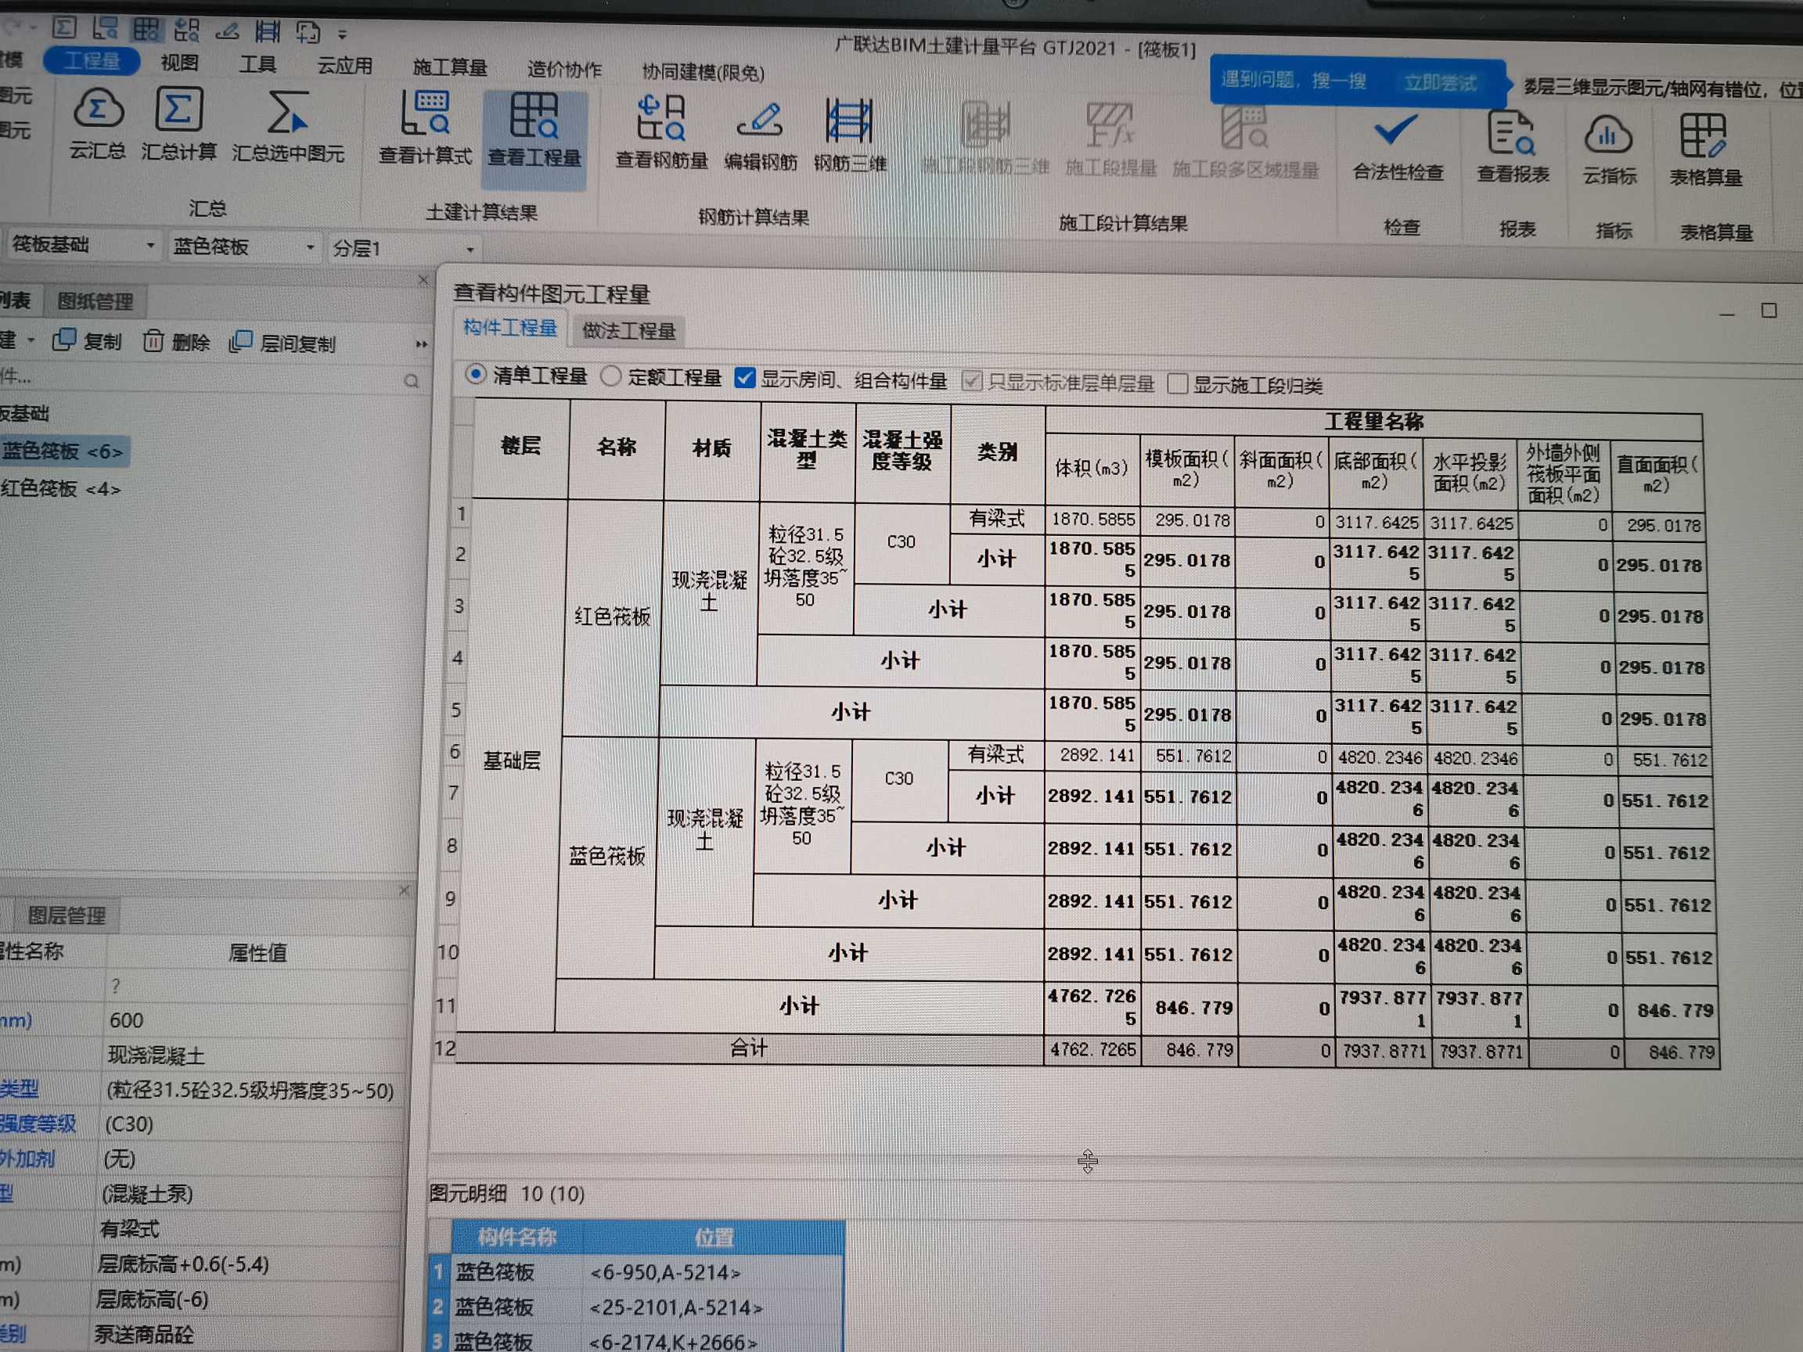Click the component search input field
1803x1352 pixels.
click(200, 379)
